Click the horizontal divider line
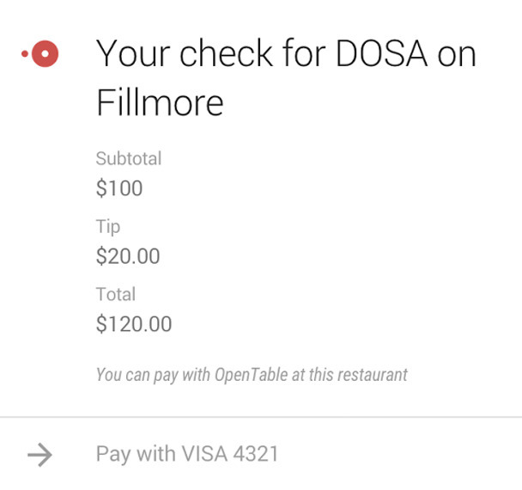This screenshot has height=490, width=522. pyautogui.click(x=261, y=418)
